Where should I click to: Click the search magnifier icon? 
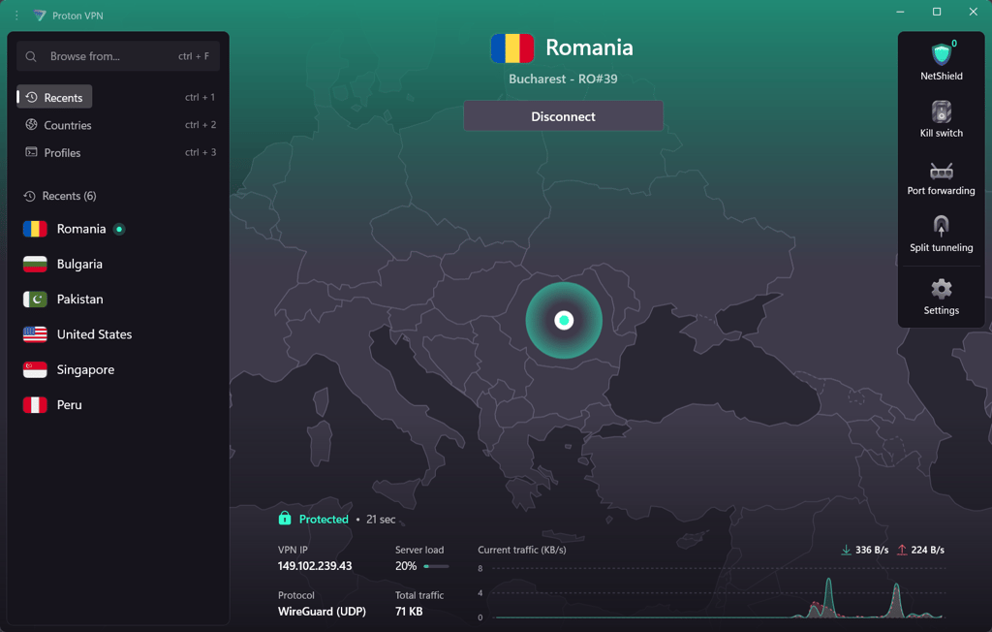(x=30, y=56)
